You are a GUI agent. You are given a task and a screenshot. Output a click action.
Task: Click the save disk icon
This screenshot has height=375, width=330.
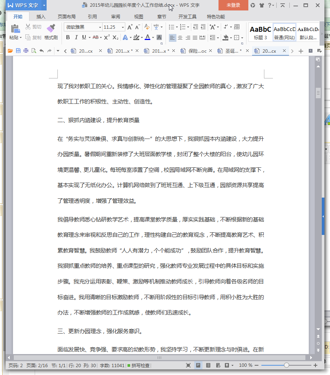pos(18,51)
